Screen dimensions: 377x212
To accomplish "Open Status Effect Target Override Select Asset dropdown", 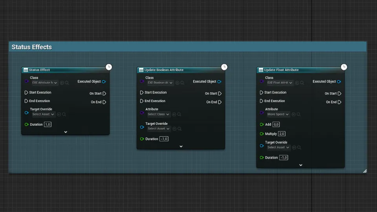I will pyautogui.click(x=43, y=114).
